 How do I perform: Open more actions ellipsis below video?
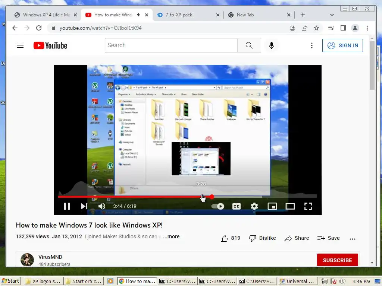click(x=353, y=239)
